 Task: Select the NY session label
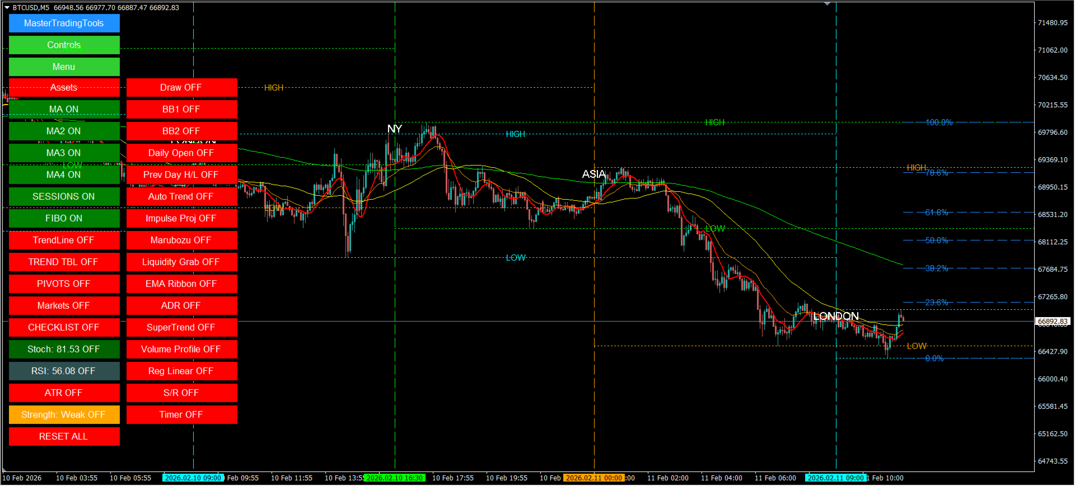[395, 129]
